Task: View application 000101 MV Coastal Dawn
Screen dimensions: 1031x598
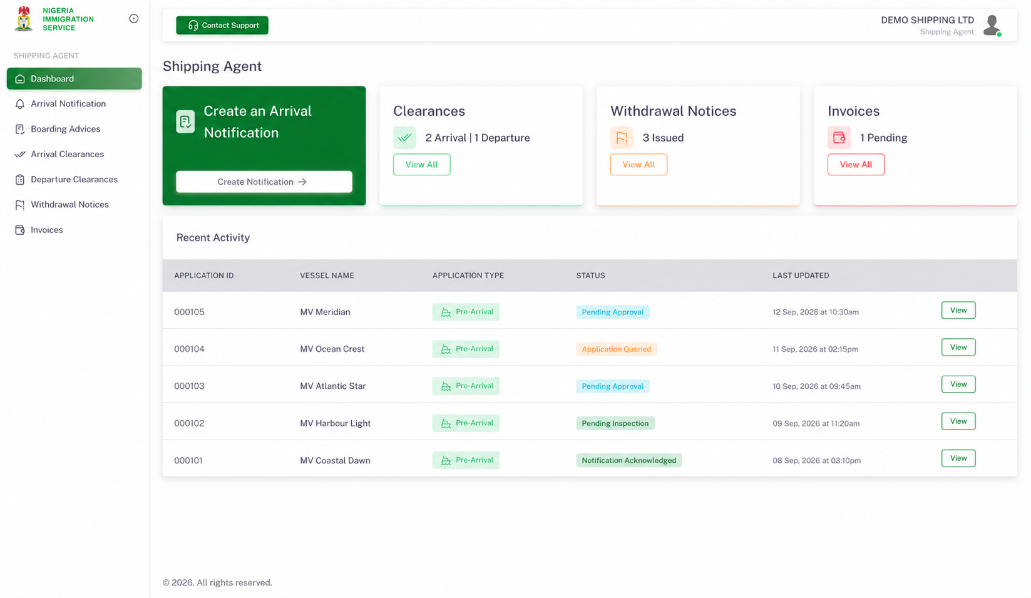Action: [958, 458]
